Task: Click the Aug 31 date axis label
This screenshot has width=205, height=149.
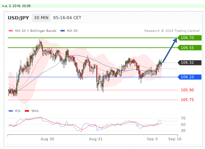Action: pyautogui.click(x=96, y=139)
